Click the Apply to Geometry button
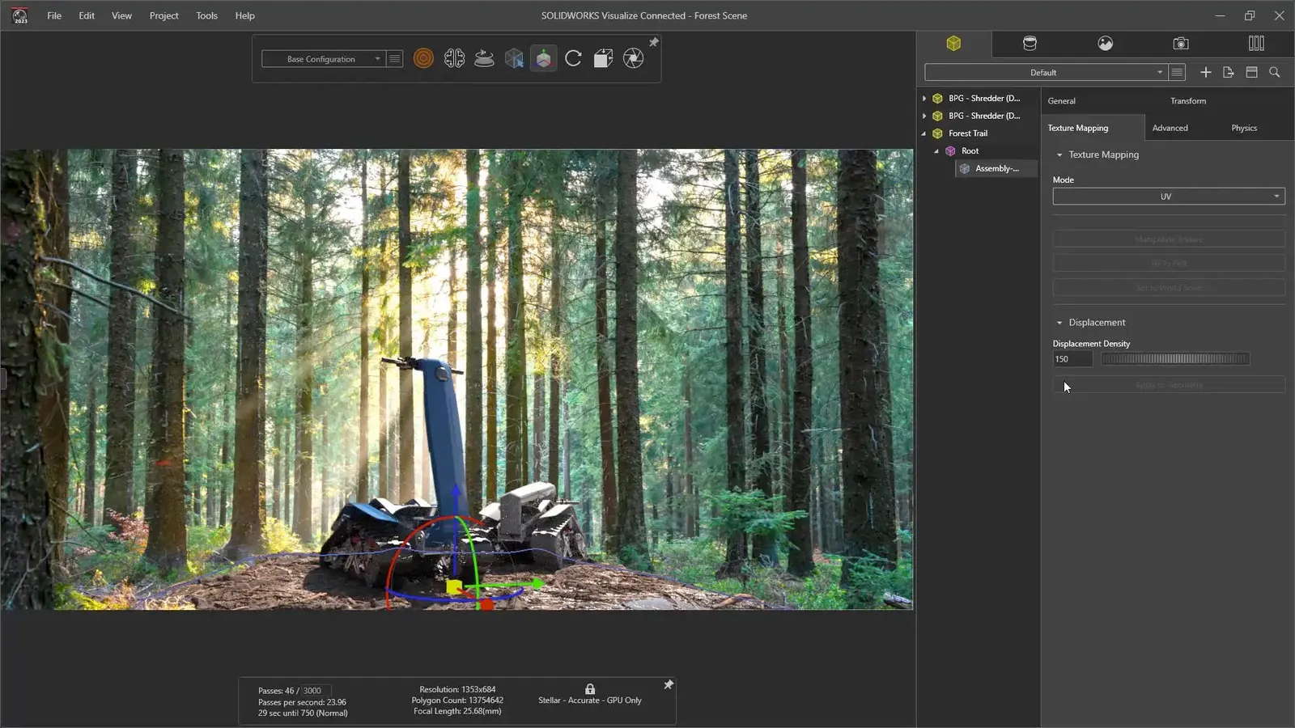1295x728 pixels. click(1168, 385)
